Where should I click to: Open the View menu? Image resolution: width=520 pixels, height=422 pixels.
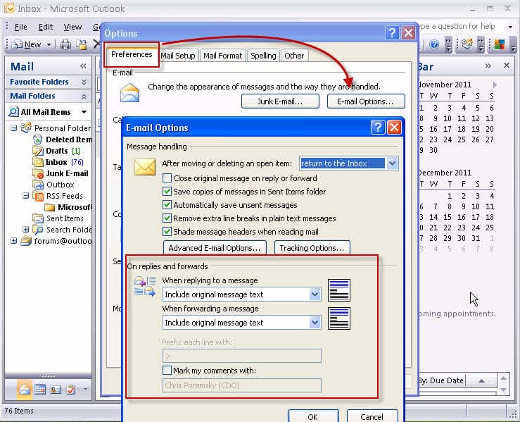pyautogui.click(x=72, y=27)
